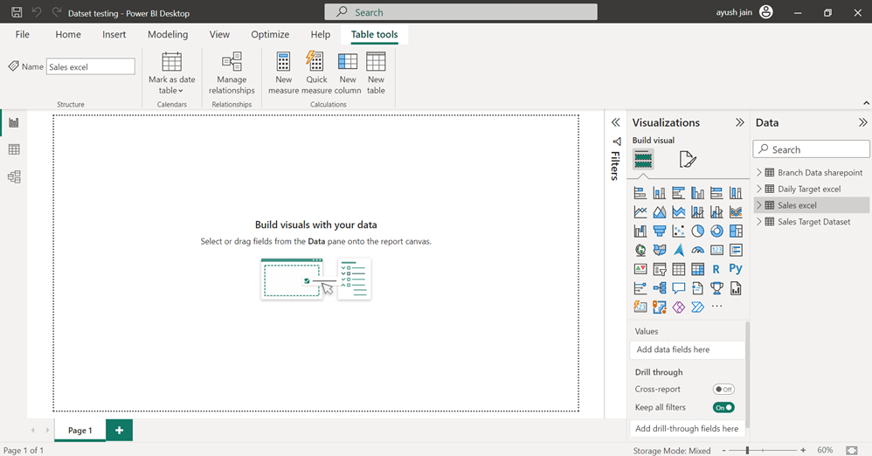Screen dimensions: 872x456
Task: Select the clustered bar chart visual
Action: coord(679,193)
